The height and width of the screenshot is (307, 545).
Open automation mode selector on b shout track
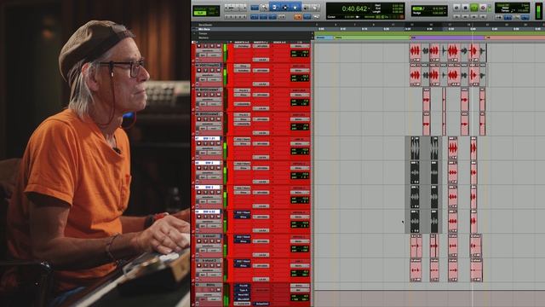[214, 250]
